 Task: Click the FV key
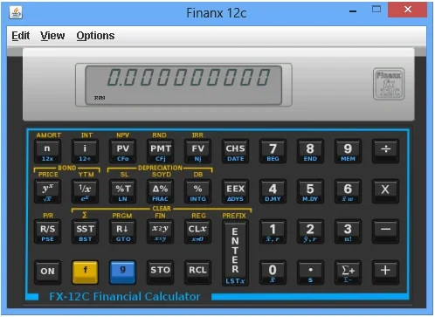pos(197,151)
